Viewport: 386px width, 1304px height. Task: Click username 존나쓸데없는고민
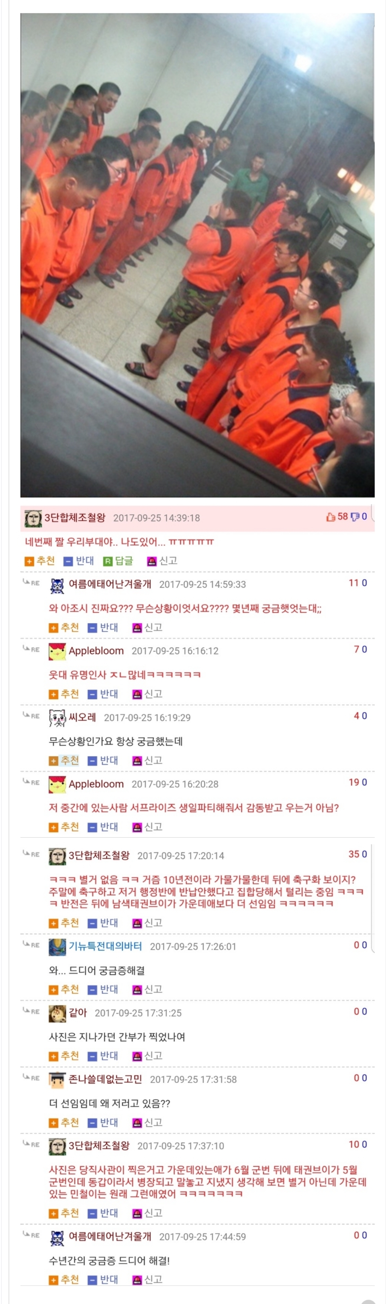coord(105,1079)
